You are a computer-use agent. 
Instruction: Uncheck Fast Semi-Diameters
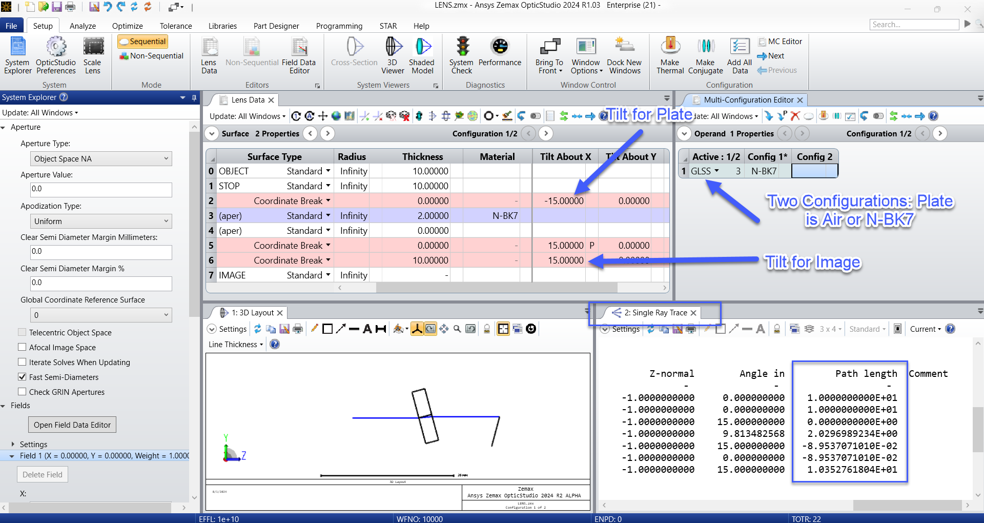tap(22, 377)
